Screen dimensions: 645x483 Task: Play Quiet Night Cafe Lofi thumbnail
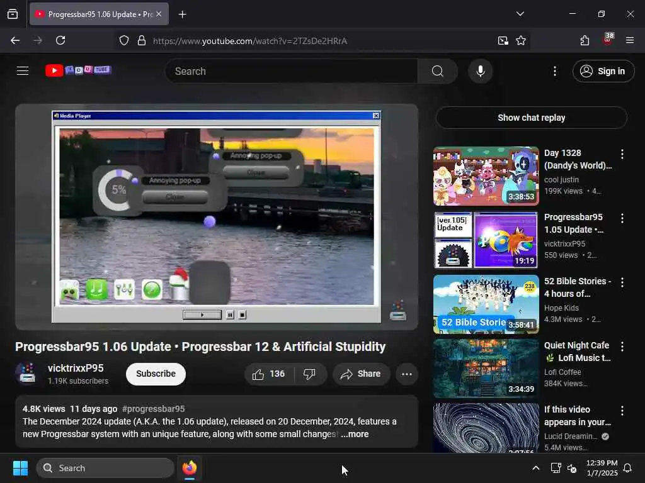click(486, 368)
